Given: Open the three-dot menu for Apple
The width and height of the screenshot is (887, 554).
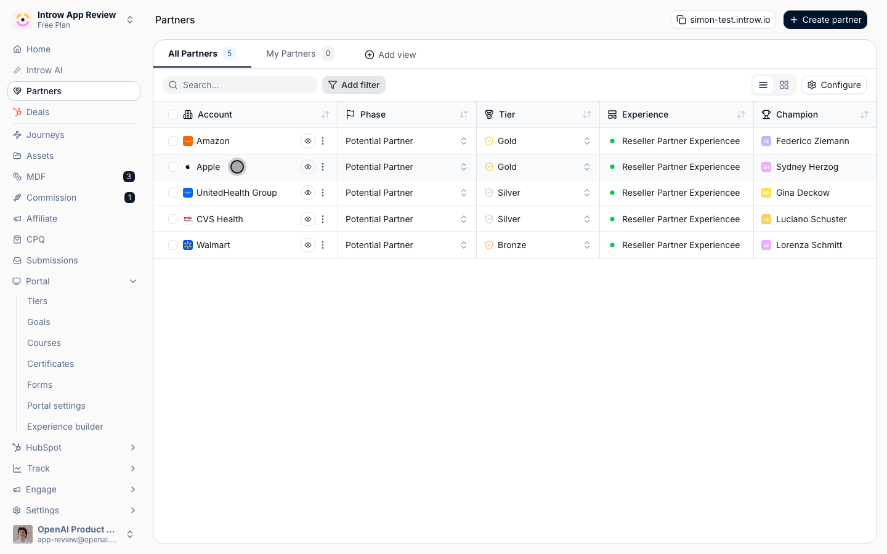Looking at the screenshot, I should coord(323,167).
